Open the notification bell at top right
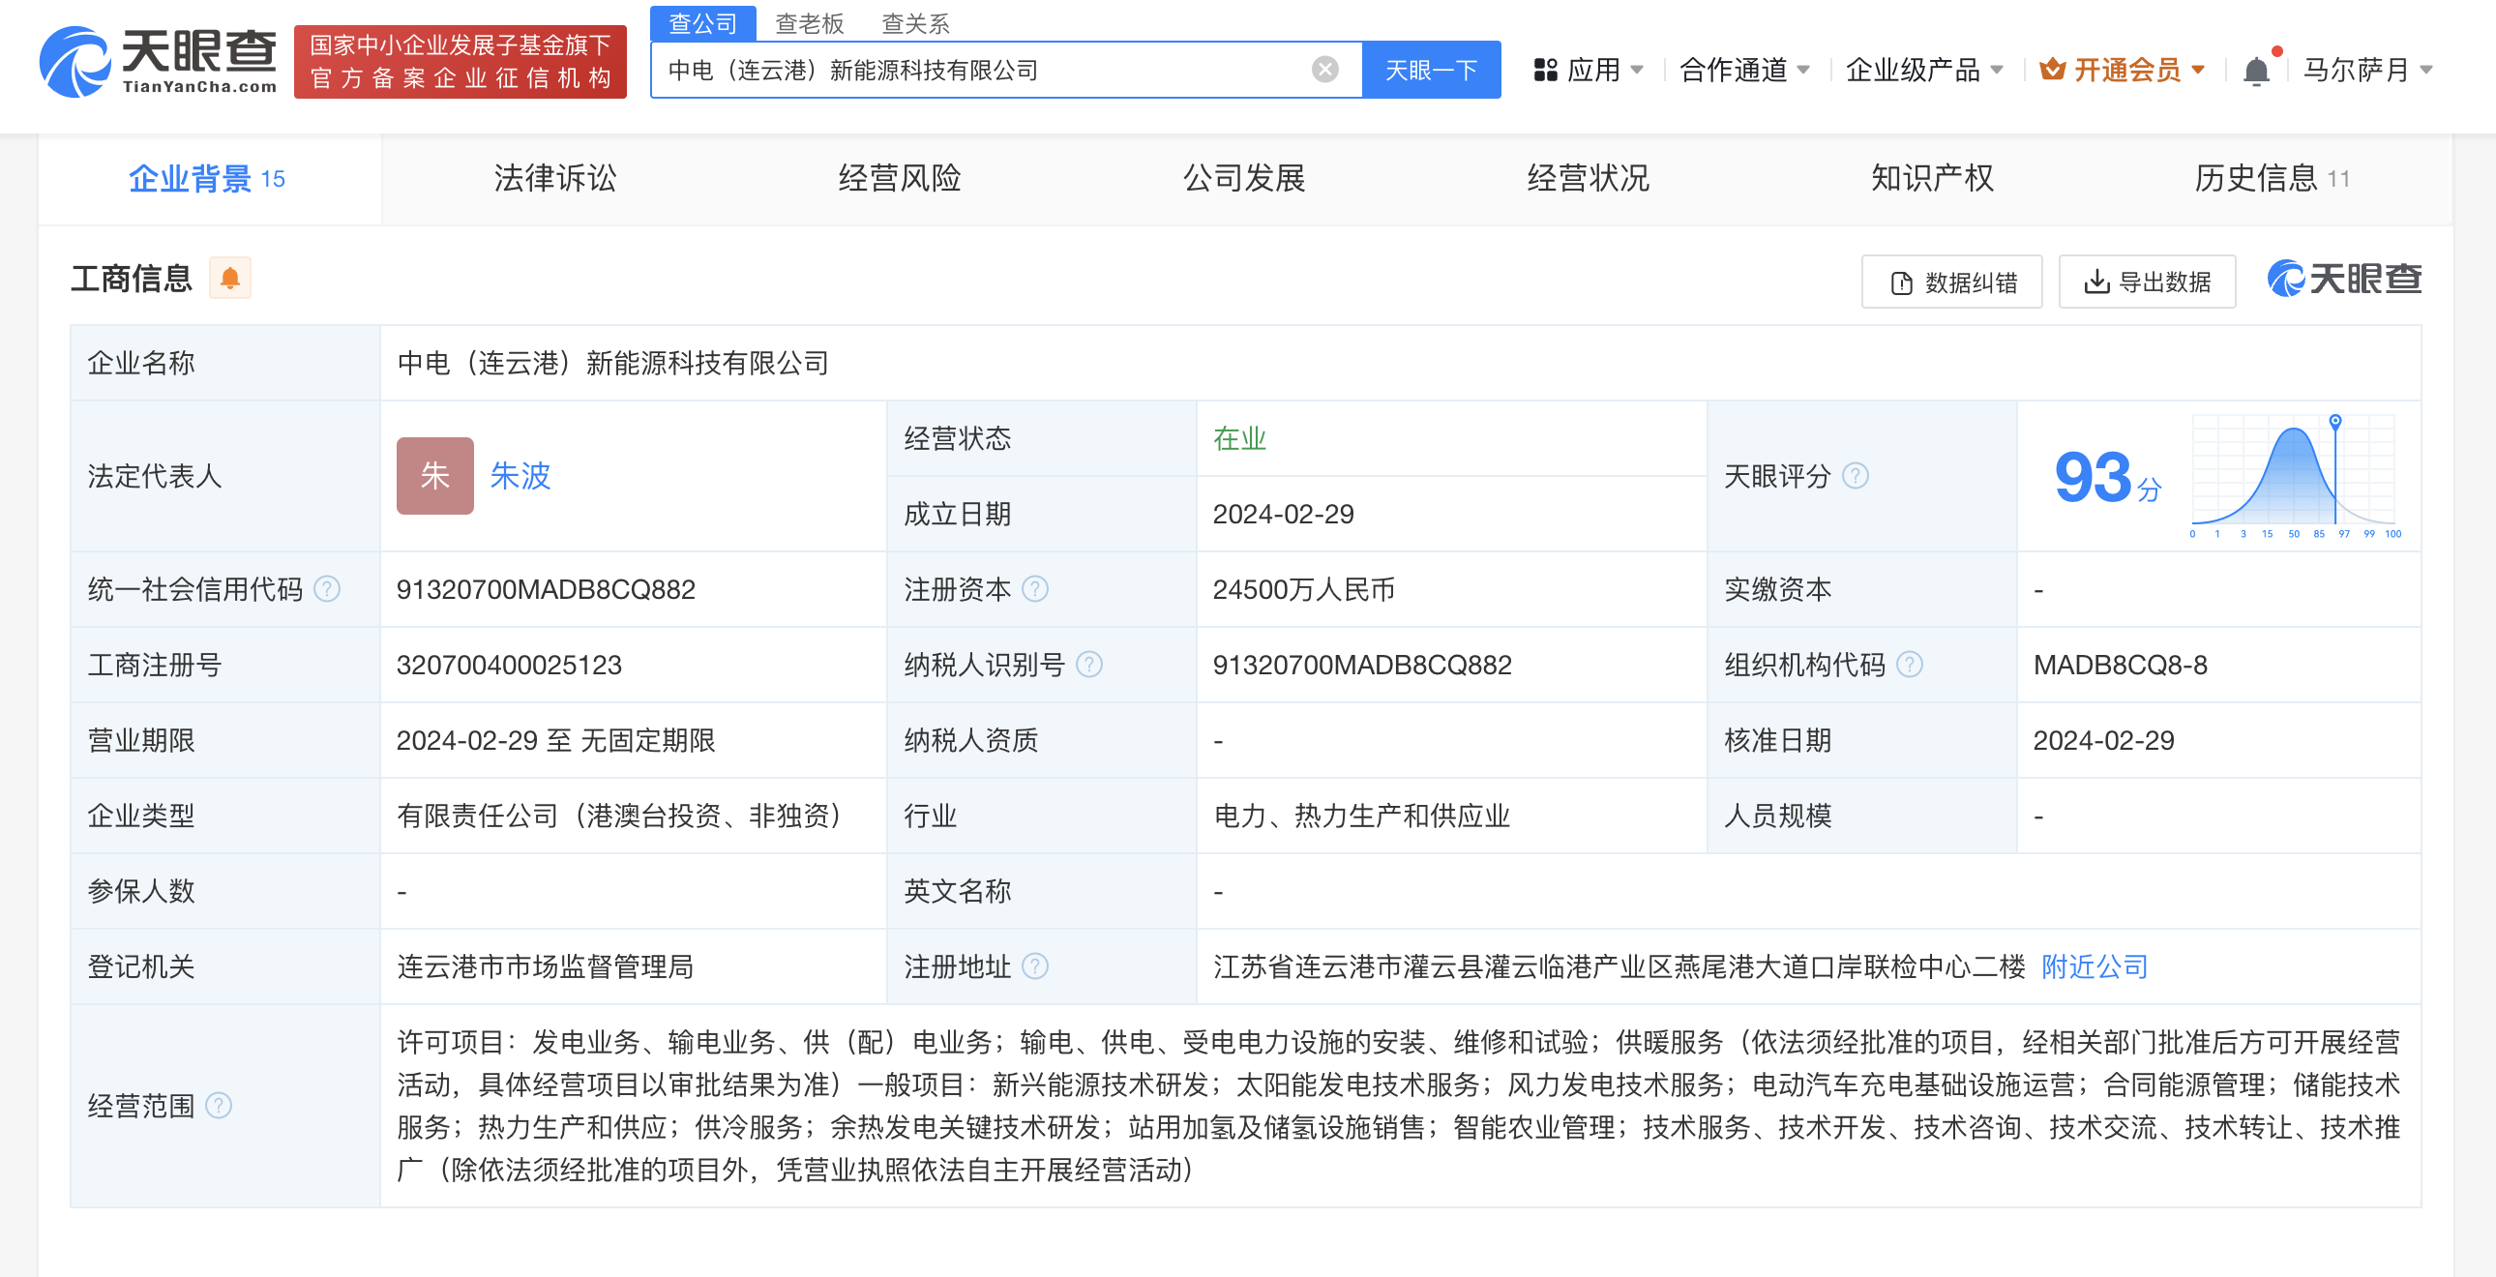The image size is (2496, 1277). tap(2257, 69)
